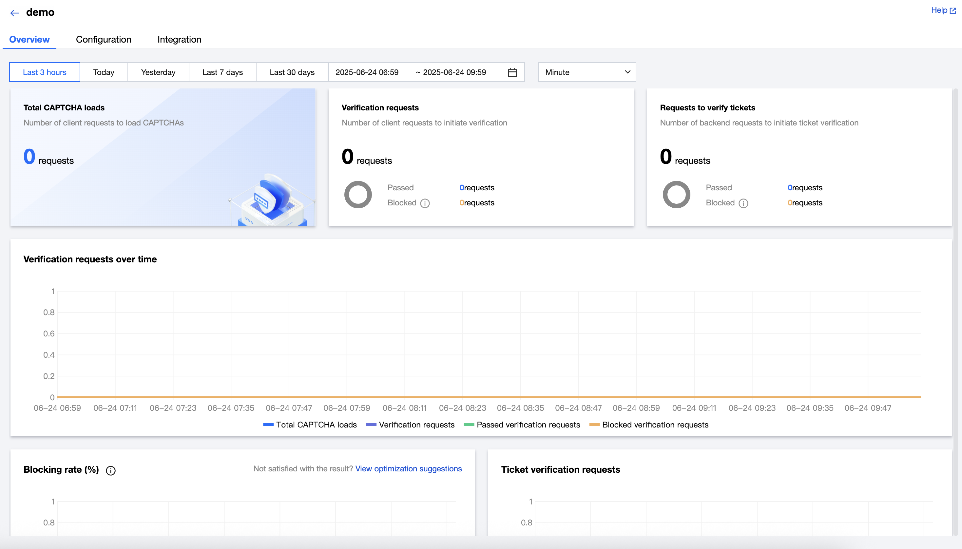Viewport: 962px width, 549px height.
Task: Click the Verification requests donut chart
Action: [x=358, y=195]
